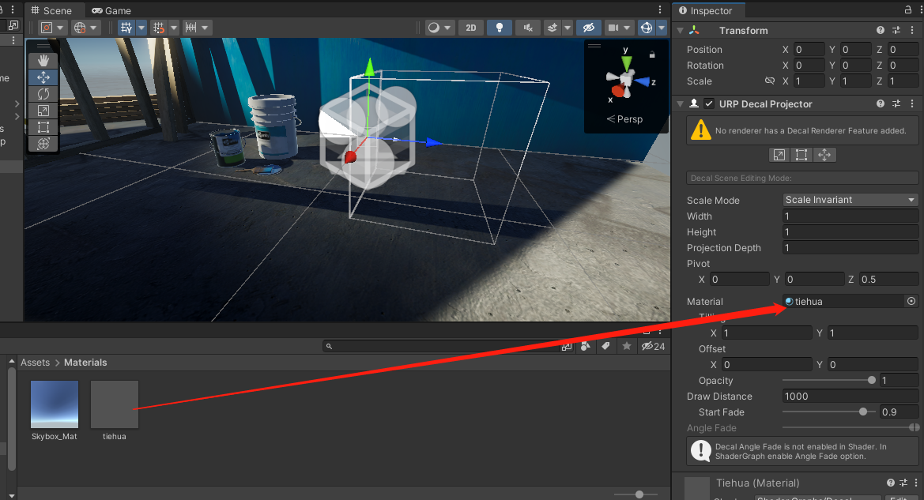Click the decal crop edit mode button
This screenshot has width=924, height=500.
click(x=801, y=155)
